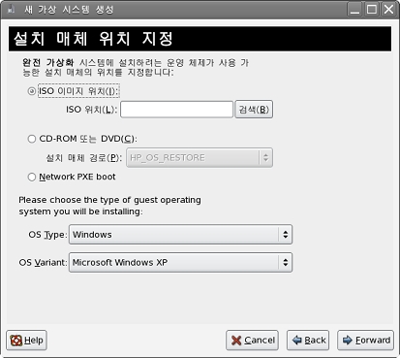Click the ISO 위치 text field
The width and height of the screenshot is (400, 358).
tap(176, 110)
